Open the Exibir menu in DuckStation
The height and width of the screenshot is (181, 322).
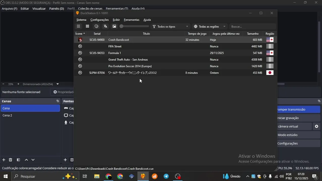coord(116,20)
